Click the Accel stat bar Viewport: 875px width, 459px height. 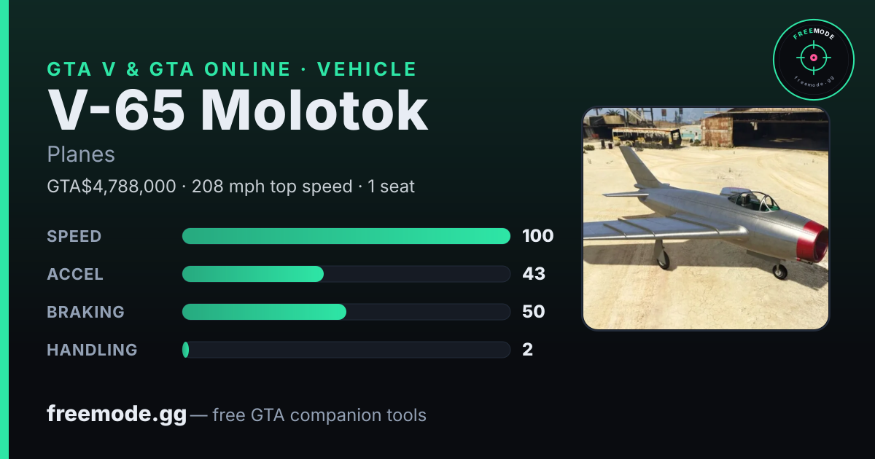(x=346, y=274)
